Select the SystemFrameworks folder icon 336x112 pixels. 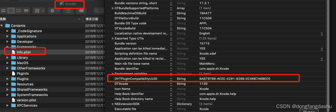[x=14, y=95]
